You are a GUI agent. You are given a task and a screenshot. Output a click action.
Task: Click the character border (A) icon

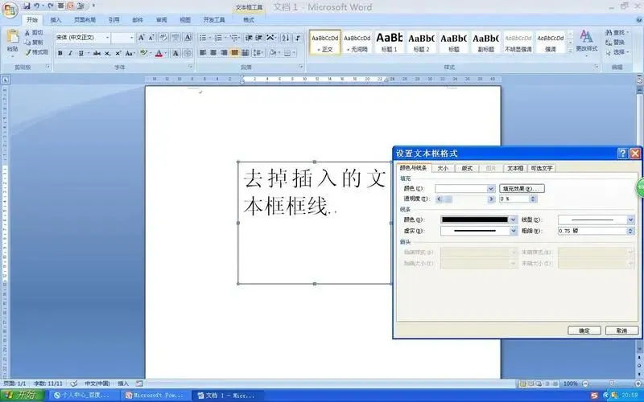188,38
